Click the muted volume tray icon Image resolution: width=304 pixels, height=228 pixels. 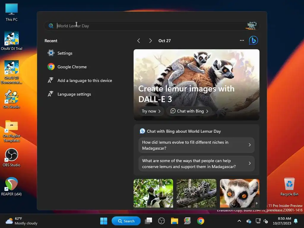pos(266,221)
